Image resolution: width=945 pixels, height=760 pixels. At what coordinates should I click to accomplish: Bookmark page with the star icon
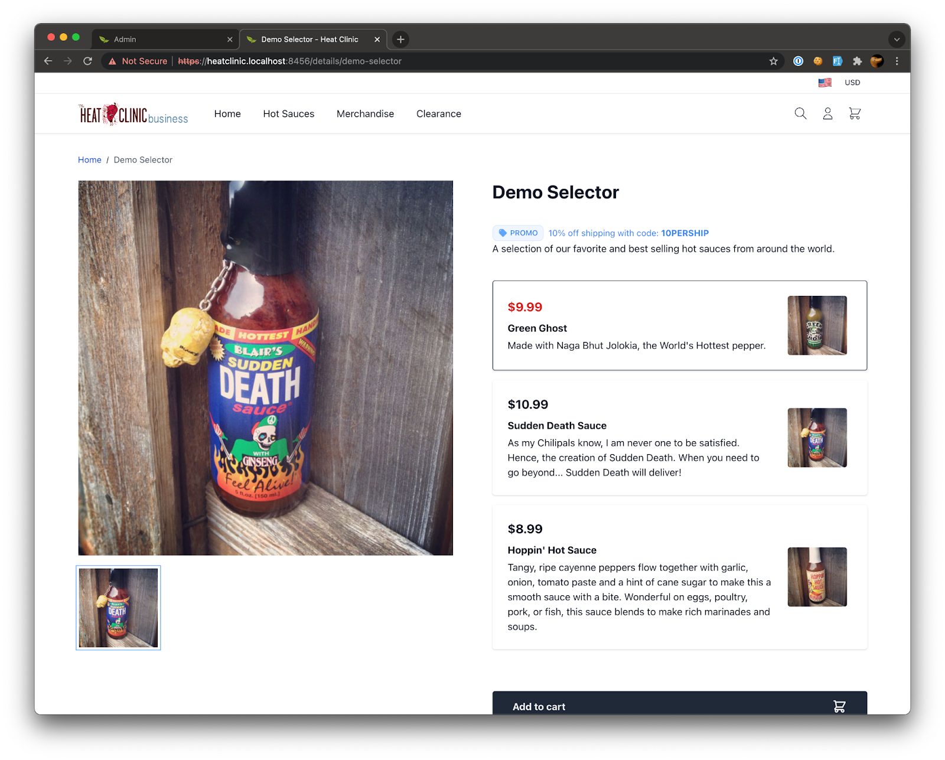773,61
